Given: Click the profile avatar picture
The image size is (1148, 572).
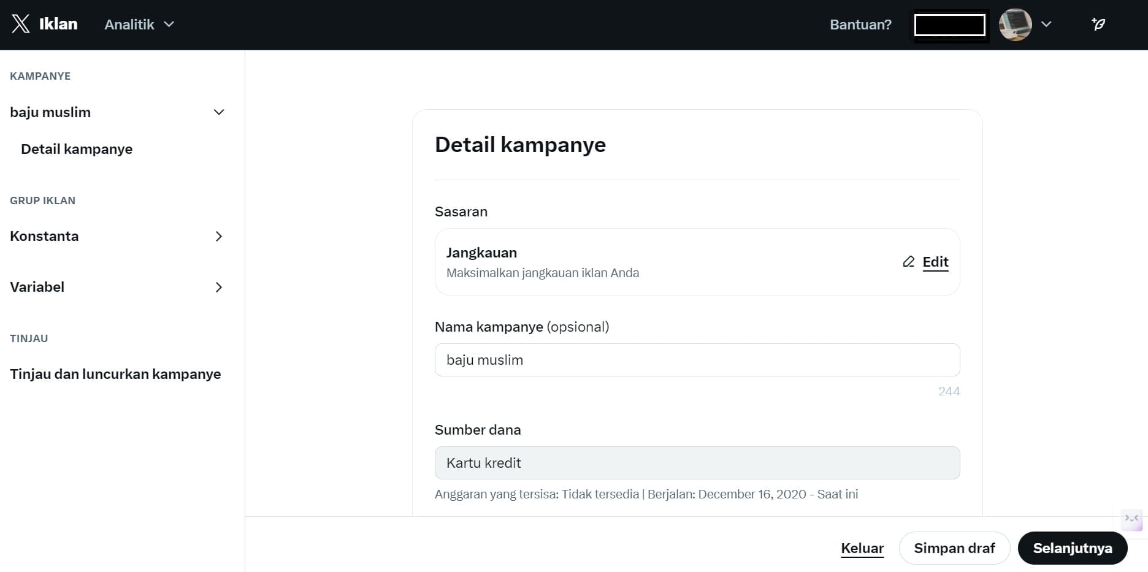Looking at the screenshot, I should click(1015, 25).
